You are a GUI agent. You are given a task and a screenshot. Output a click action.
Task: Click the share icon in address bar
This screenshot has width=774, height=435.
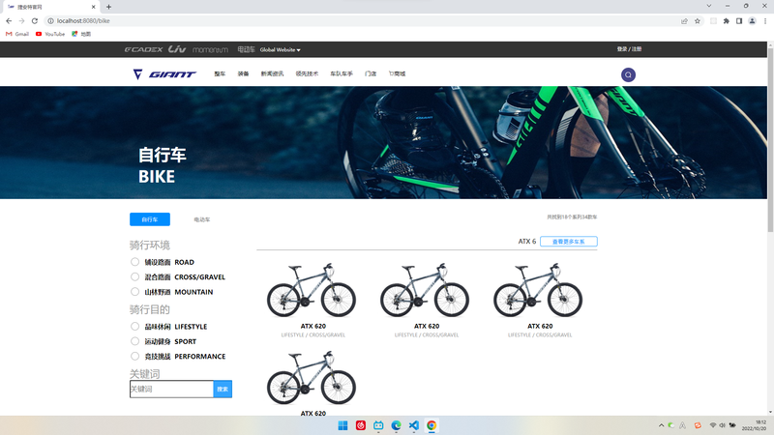pyautogui.click(x=684, y=20)
